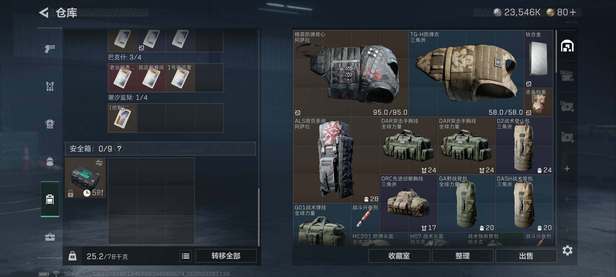Select the chest rig vest category icon
616x277 pixels.
pos(50,86)
